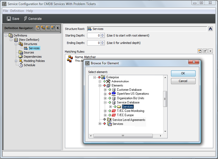This screenshot has width=218, height=159.
Task: Click the fourth Definition Navigator toolbar icon
Action: 53,28
